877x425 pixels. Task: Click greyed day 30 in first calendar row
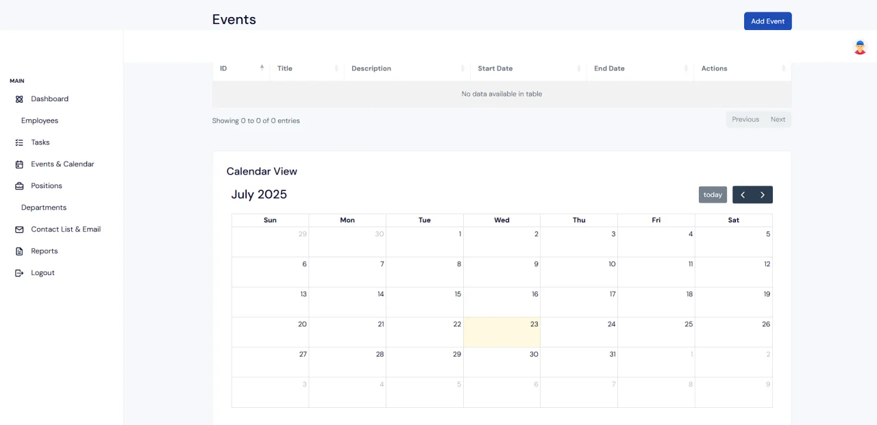click(380, 234)
